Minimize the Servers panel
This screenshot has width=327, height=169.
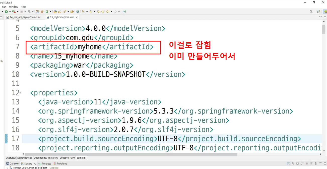click(x=320, y=163)
